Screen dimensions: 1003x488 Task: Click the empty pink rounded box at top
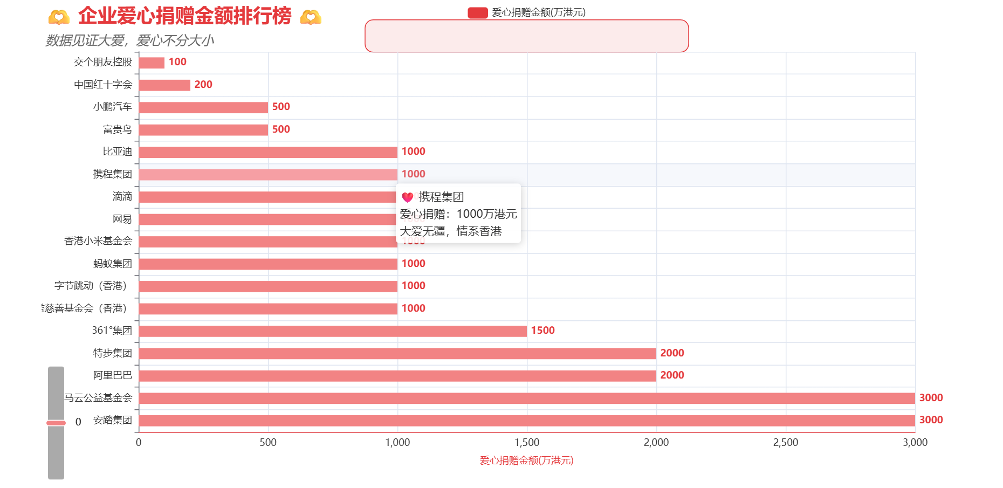point(527,36)
